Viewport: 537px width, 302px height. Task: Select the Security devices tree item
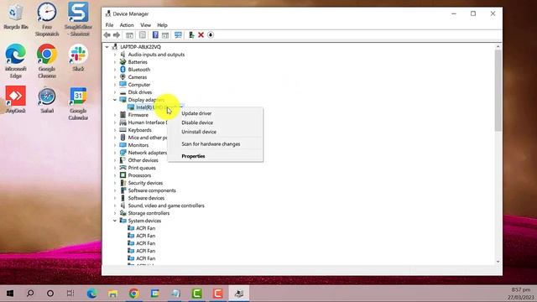click(x=145, y=183)
